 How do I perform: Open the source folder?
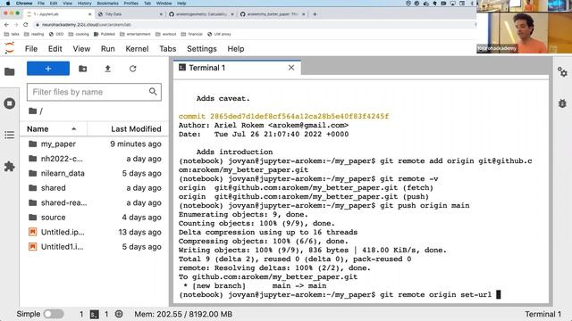pyautogui.click(x=94, y=218)
